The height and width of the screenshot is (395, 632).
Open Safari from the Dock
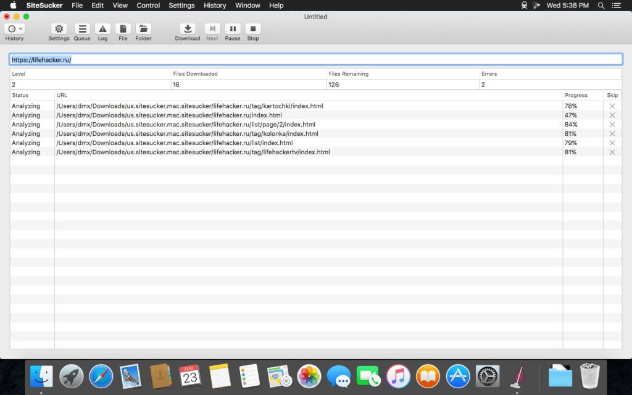pyautogui.click(x=101, y=376)
